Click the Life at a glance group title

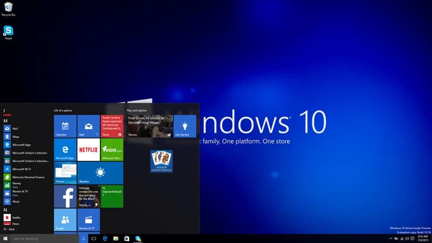point(63,110)
